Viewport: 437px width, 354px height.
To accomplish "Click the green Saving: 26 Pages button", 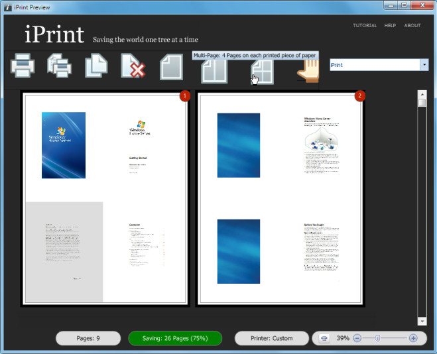I will pyautogui.click(x=175, y=338).
